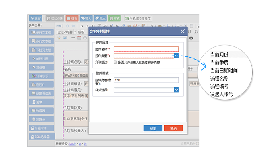Click the 导入 import button
The image size is (270, 166).
pos(86,18)
